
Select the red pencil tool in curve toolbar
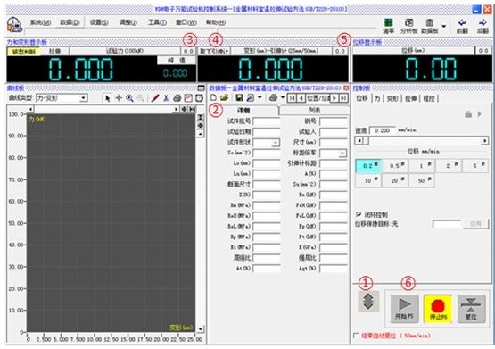tap(154, 98)
